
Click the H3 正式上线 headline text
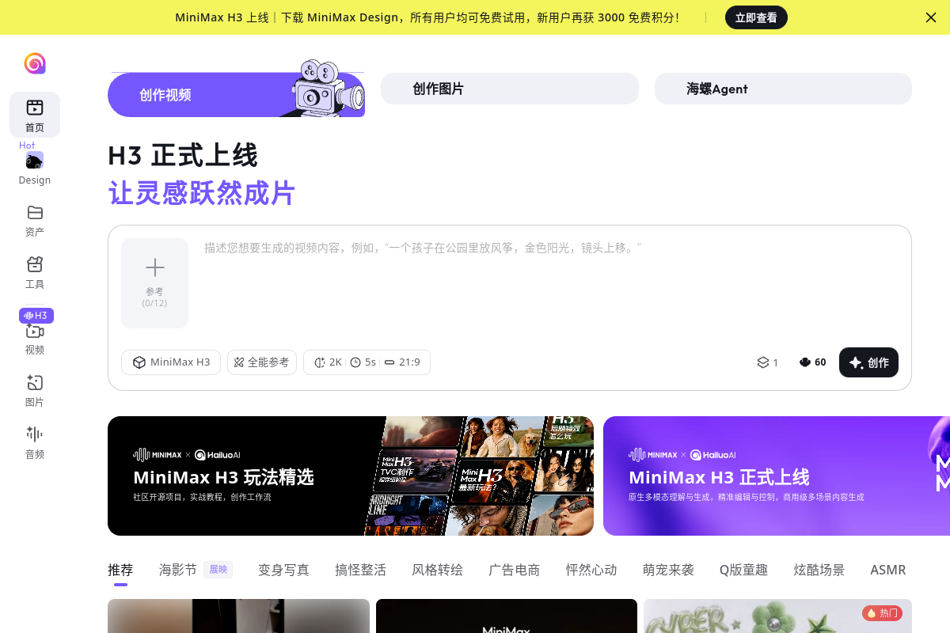click(183, 155)
